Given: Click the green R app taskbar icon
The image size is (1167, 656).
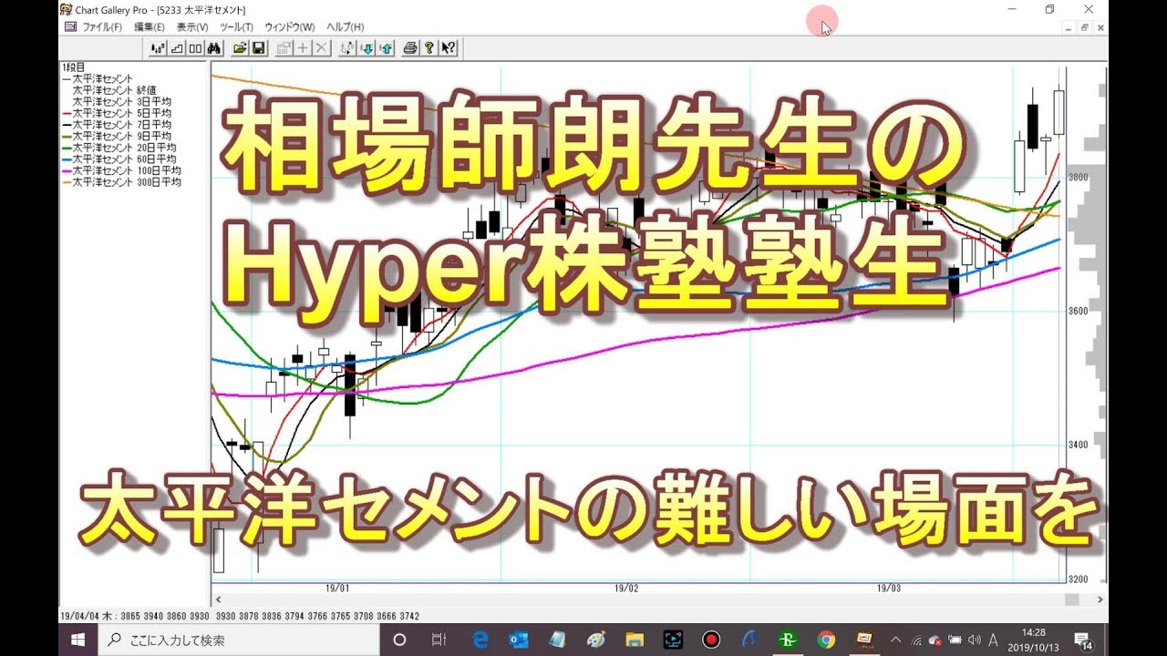Looking at the screenshot, I should click(x=788, y=640).
